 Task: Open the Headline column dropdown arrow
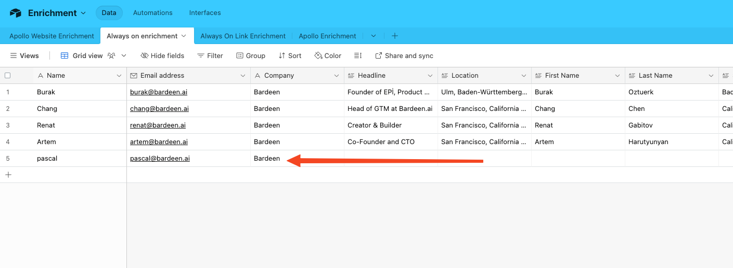(430, 76)
